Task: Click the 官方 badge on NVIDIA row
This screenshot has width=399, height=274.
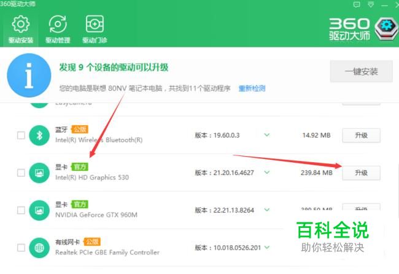Action: point(80,204)
